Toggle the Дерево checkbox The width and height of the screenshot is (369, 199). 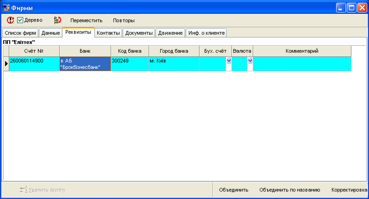[20, 20]
